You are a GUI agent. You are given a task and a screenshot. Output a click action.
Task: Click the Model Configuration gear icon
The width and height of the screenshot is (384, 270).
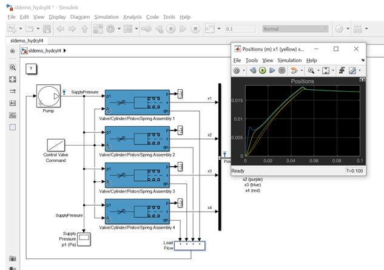click(110, 29)
